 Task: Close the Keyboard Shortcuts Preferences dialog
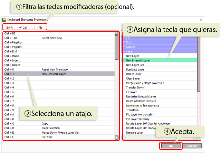(201, 20)
